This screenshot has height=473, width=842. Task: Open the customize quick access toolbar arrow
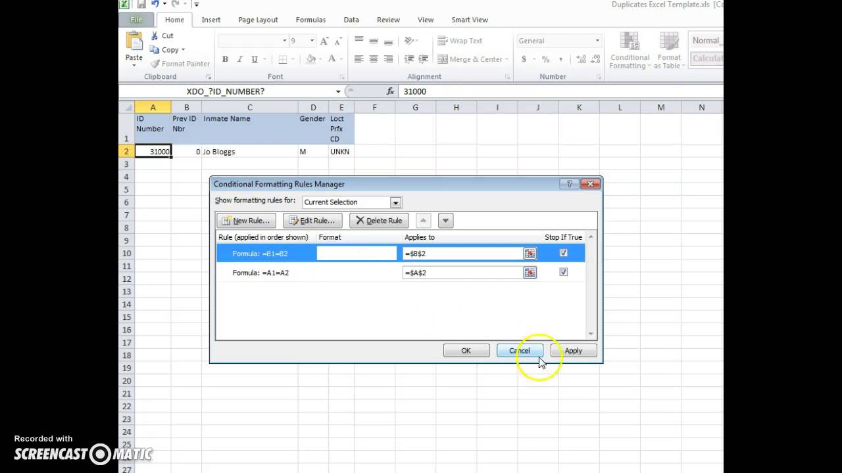point(196,5)
